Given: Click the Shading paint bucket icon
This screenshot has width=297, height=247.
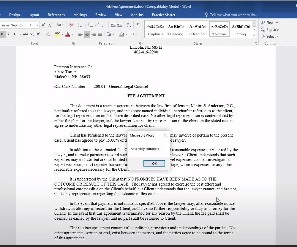Looking at the screenshot, I should coord(122,34).
